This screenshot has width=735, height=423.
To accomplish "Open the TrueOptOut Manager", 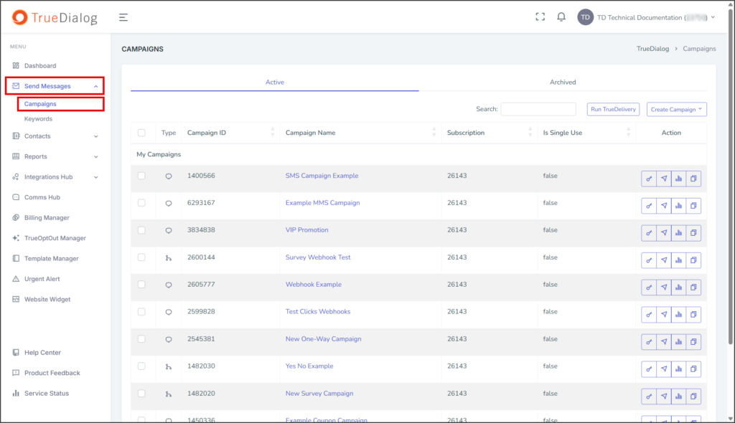I will click(x=55, y=238).
